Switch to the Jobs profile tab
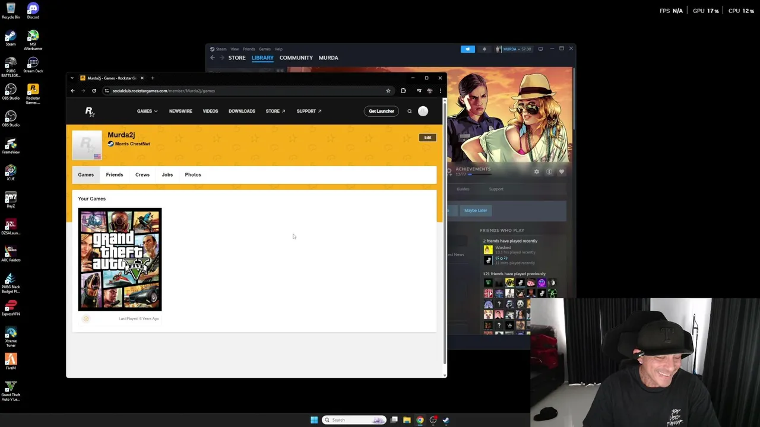The width and height of the screenshot is (760, 427). click(x=167, y=175)
